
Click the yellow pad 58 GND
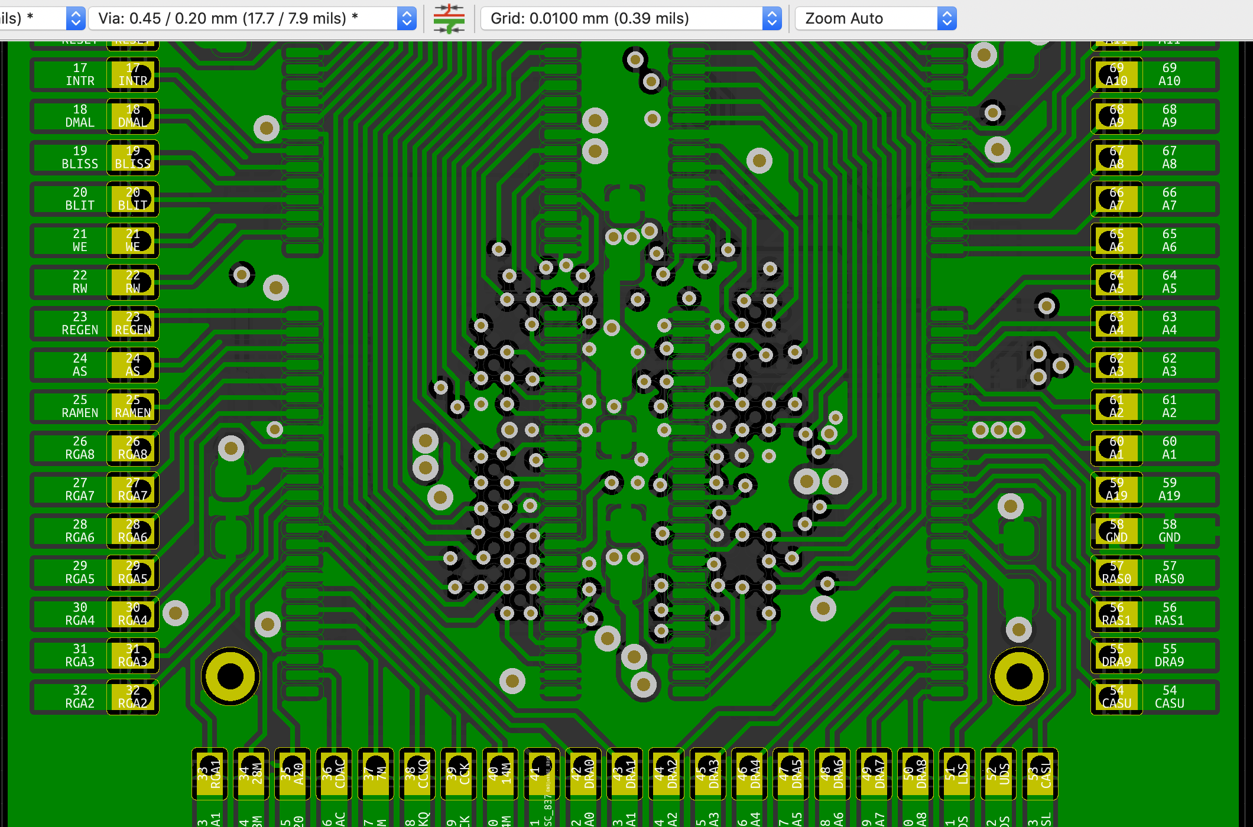[1116, 531]
